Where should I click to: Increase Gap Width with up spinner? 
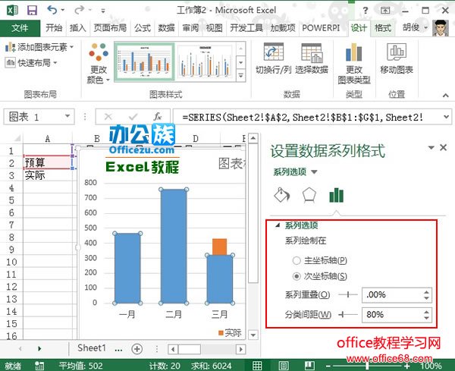[x=426, y=312]
